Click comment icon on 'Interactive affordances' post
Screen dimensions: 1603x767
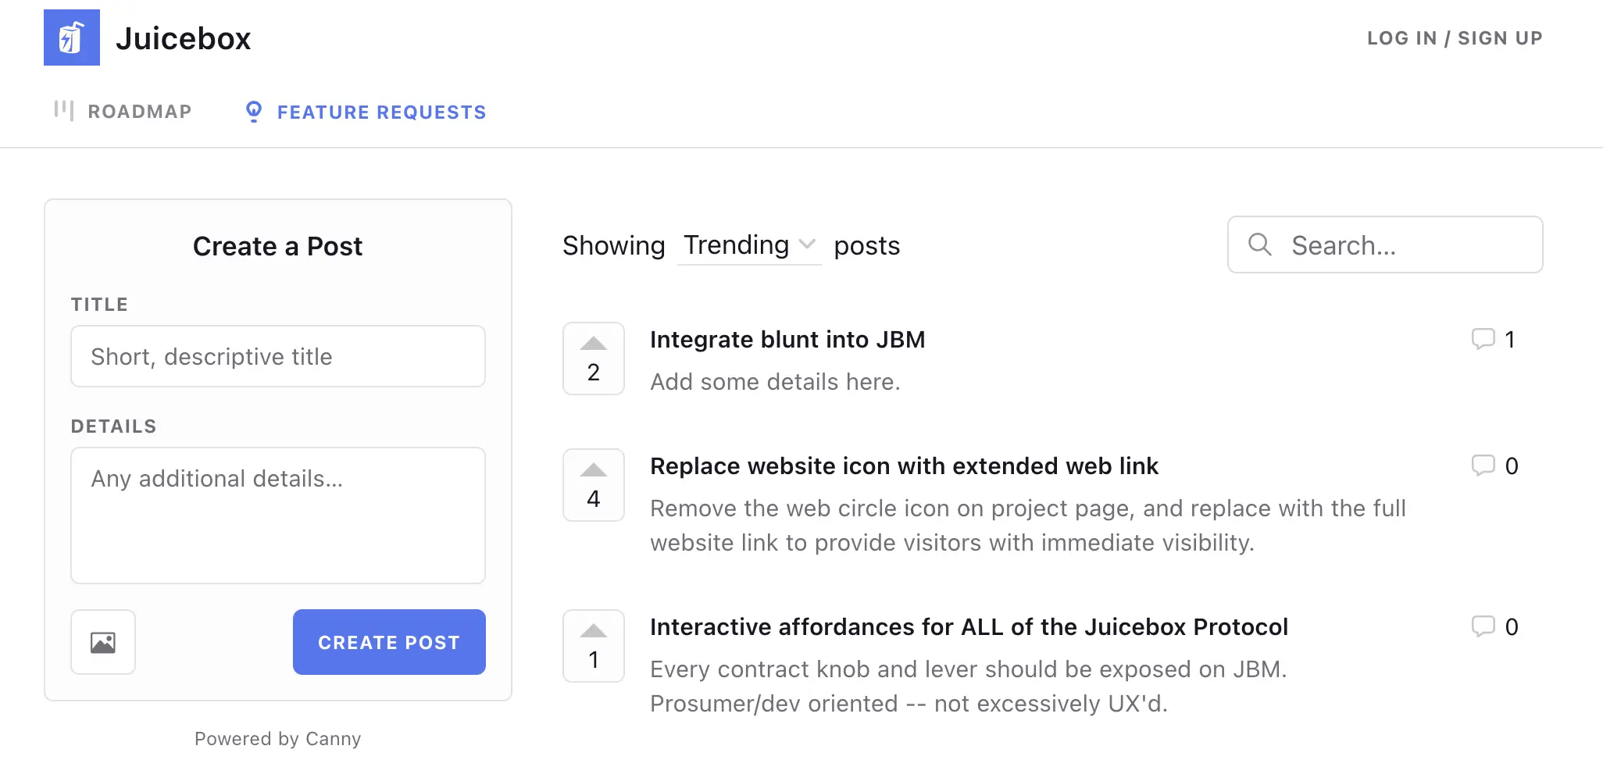pyautogui.click(x=1483, y=626)
